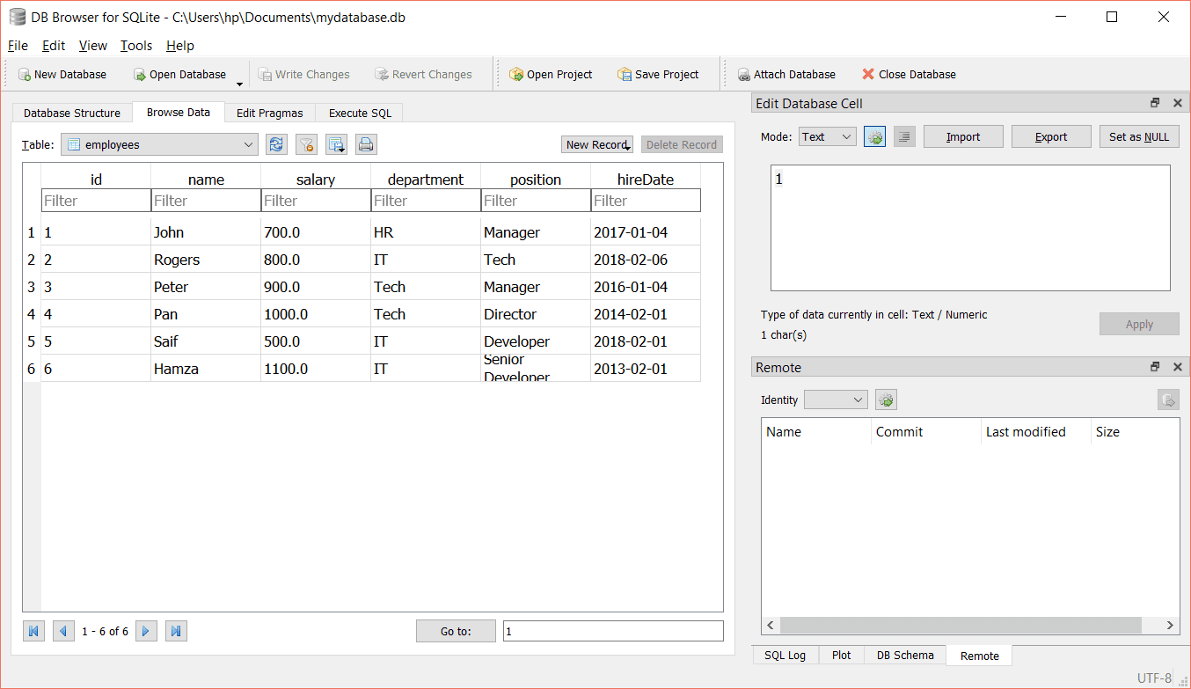
Task: Open the Tools menu
Action: click(135, 45)
